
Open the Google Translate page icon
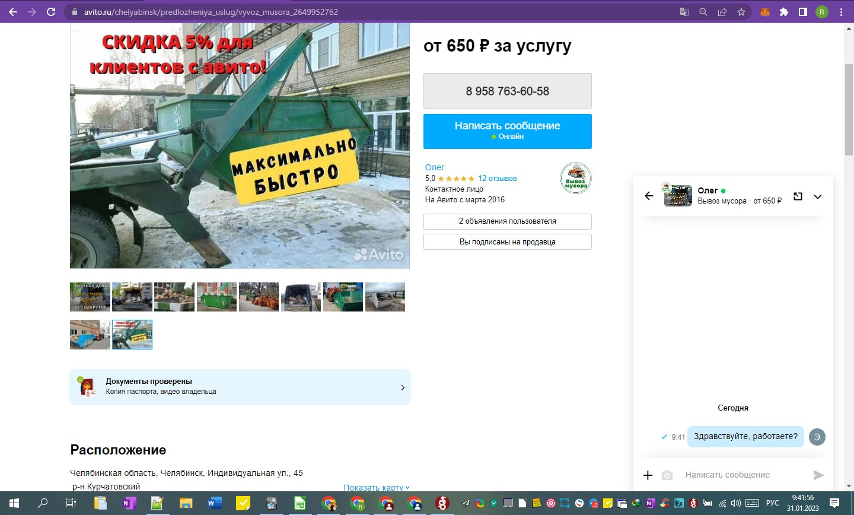pyautogui.click(x=684, y=12)
